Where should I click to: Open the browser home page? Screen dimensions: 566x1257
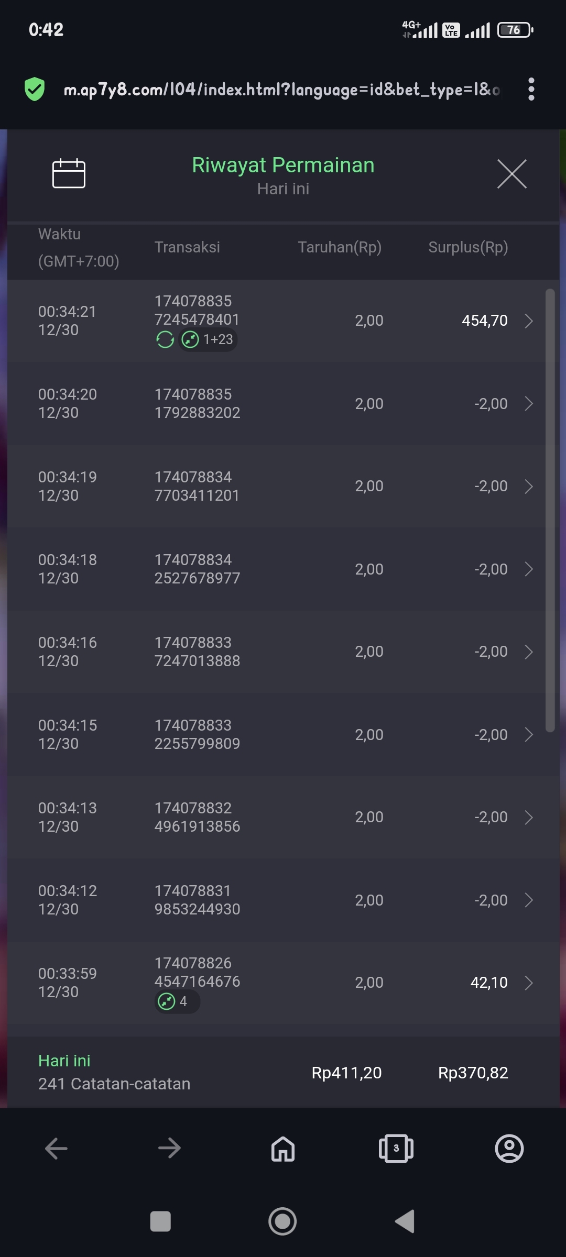283,1149
